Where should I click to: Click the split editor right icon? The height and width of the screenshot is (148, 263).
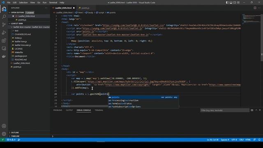click(255, 8)
